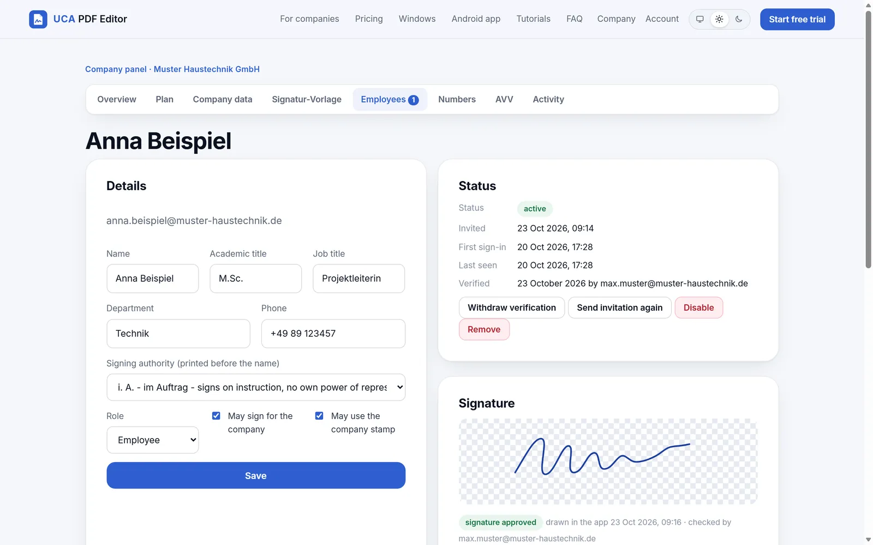Click Send invitation again button
This screenshot has width=873, height=545.
(x=620, y=307)
